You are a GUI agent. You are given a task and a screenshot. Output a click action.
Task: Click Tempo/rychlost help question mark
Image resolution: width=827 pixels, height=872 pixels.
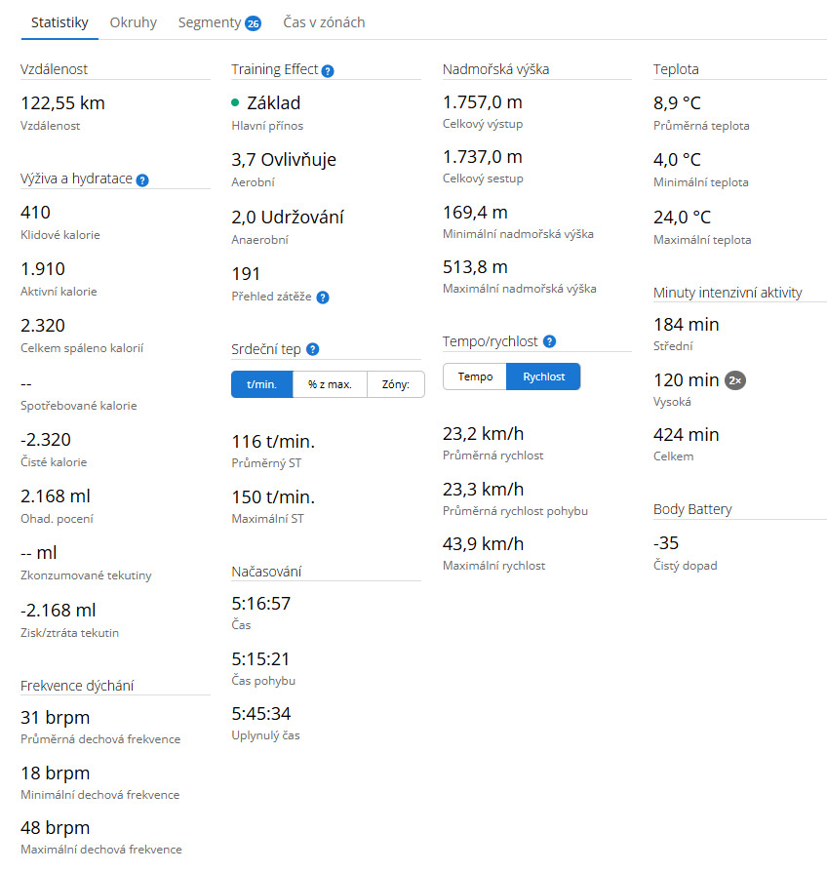(550, 341)
